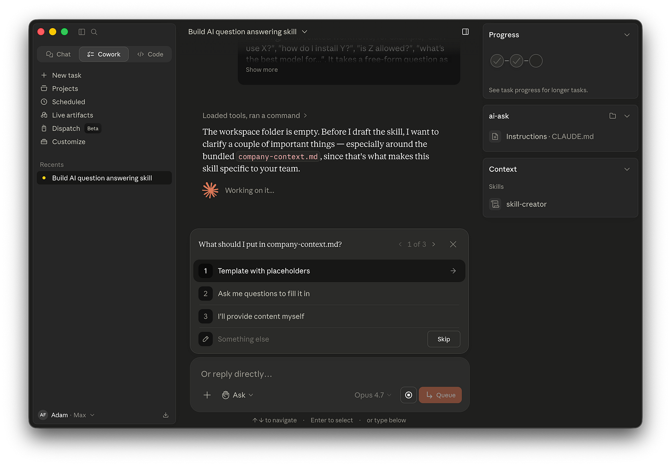Toggle the right panel icon
The height and width of the screenshot is (466, 671).
coord(465,32)
